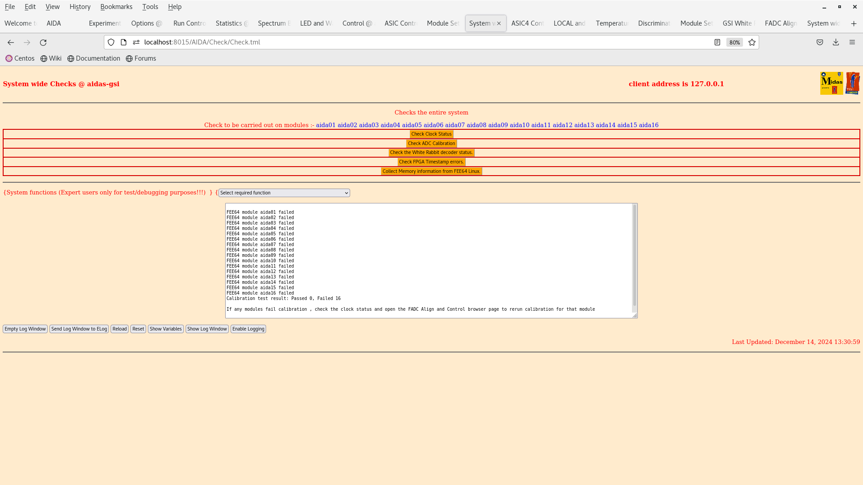Click the browser bookmark star icon
Viewport: 863px width, 485px height.
pos(752,42)
